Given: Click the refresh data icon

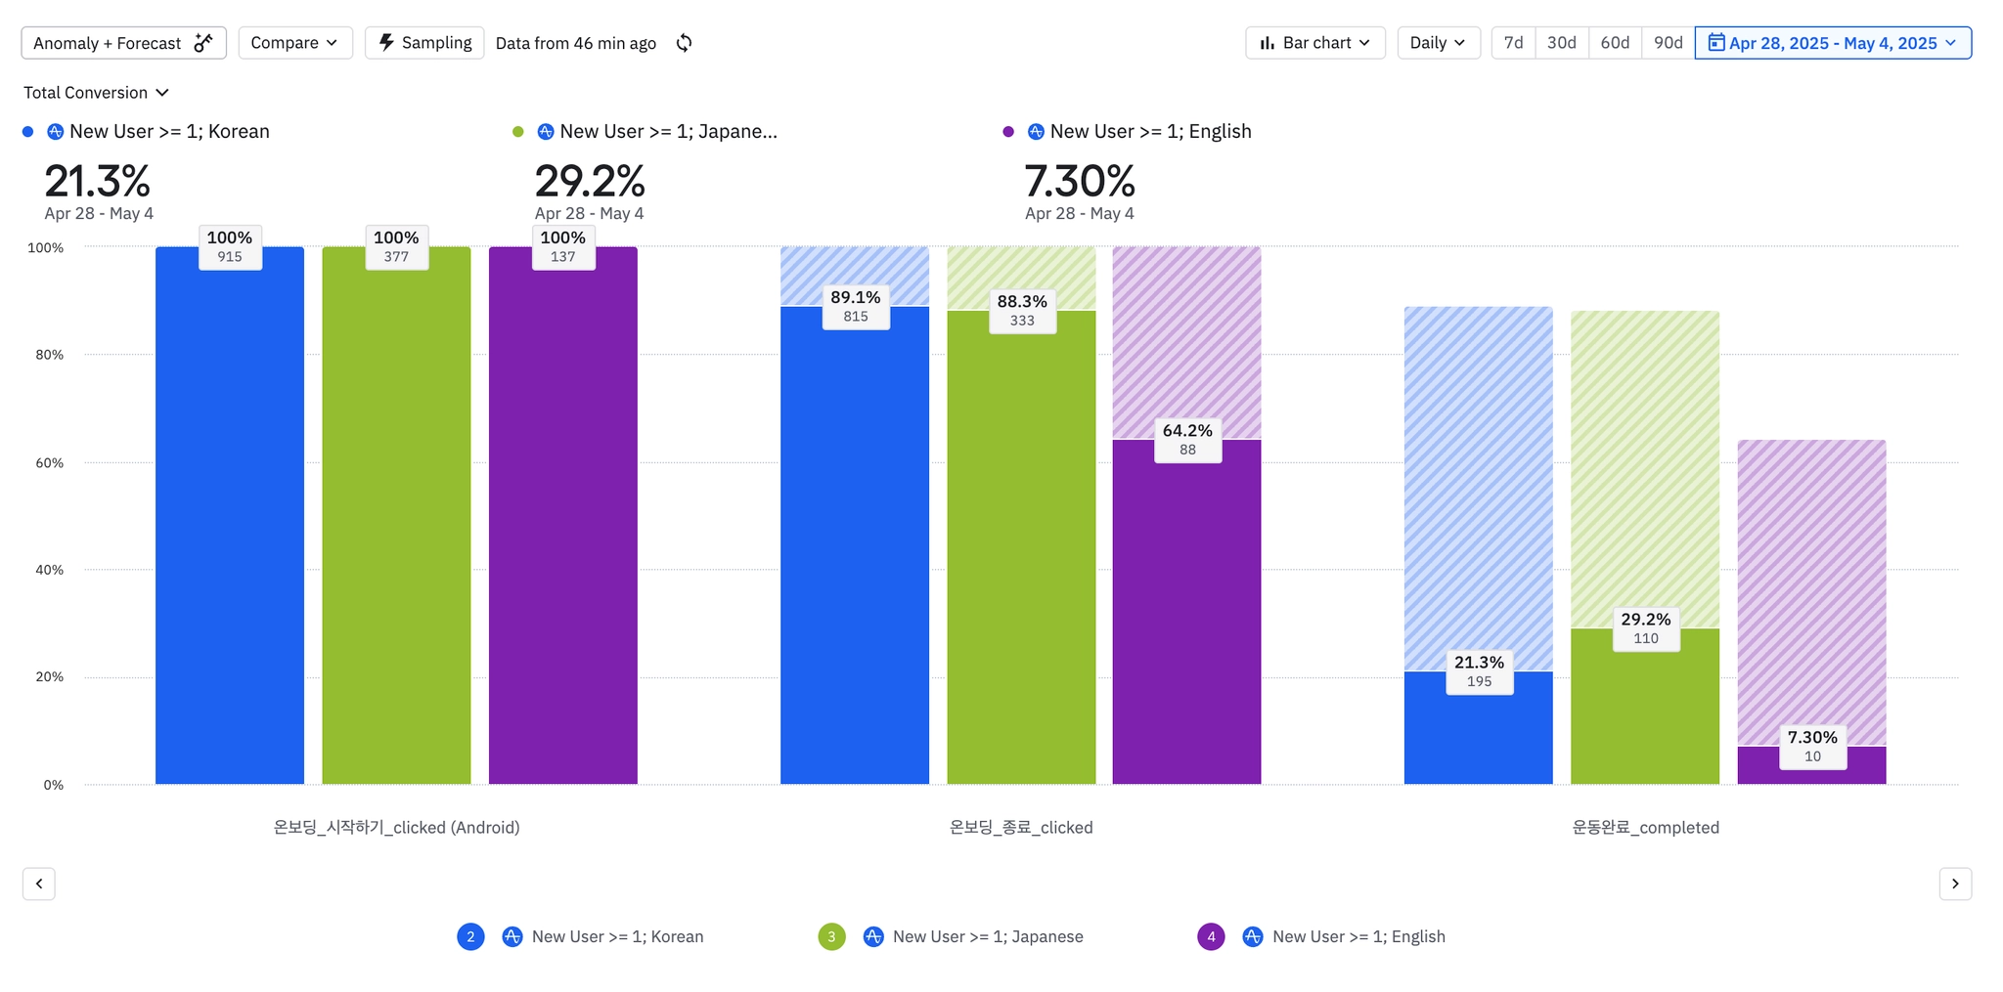Looking at the screenshot, I should tap(684, 43).
